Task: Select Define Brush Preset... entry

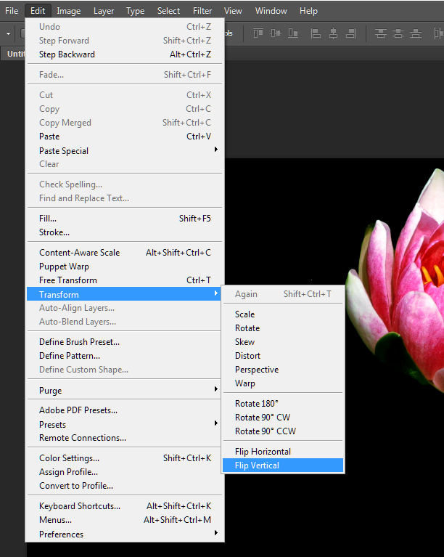Action: pyautogui.click(x=125, y=342)
